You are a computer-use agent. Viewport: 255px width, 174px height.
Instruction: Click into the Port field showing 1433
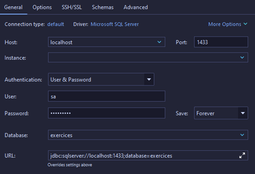pyautogui.click(x=221, y=42)
